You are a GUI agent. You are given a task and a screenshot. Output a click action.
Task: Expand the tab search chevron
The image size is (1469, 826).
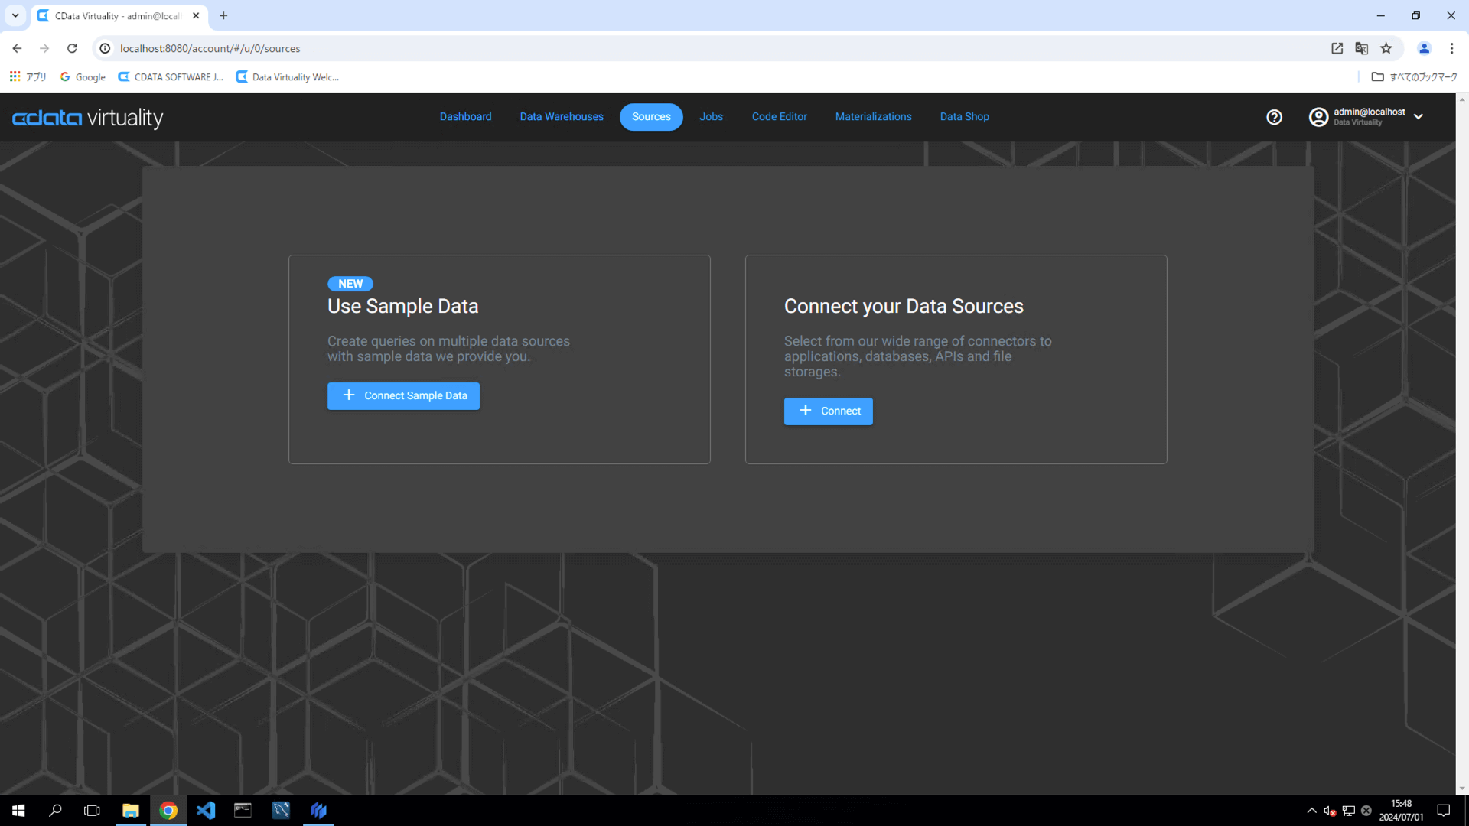click(15, 15)
